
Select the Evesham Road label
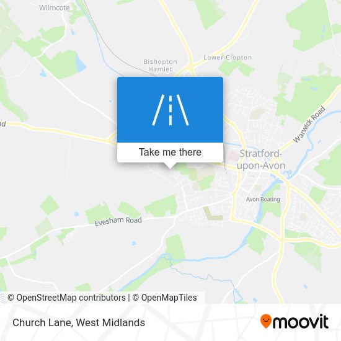tap(118, 221)
